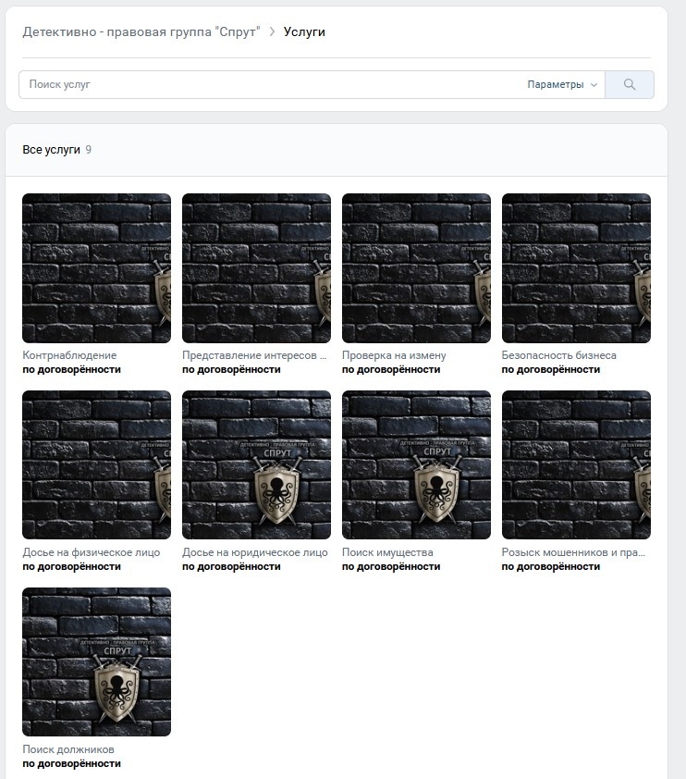
Task: Click the Поиск должников title link
Action: [68, 749]
